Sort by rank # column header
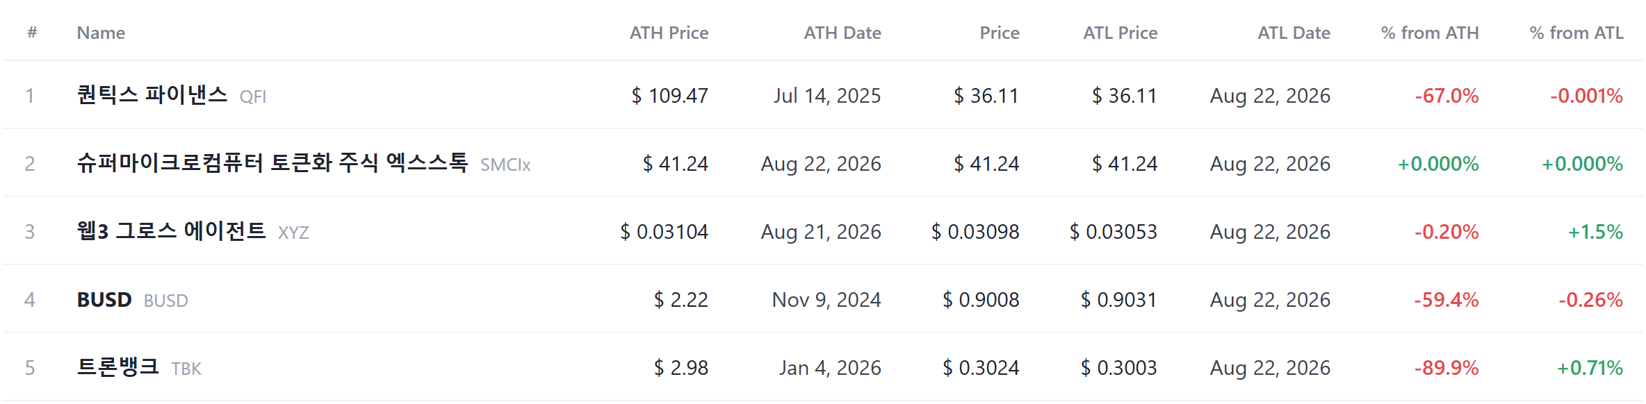Screen dimensions: 1646x404 [x=32, y=33]
